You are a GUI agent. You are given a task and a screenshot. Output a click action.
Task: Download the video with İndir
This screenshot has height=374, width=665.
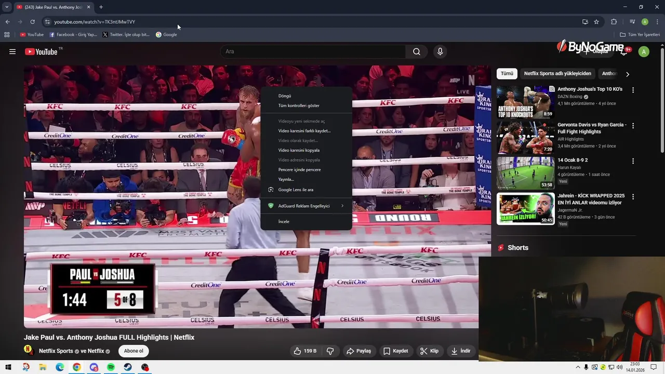tap(460, 351)
